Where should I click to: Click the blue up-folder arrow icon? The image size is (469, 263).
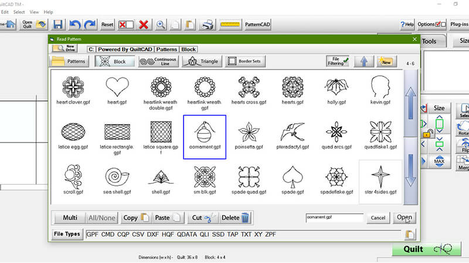(x=365, y=61)
